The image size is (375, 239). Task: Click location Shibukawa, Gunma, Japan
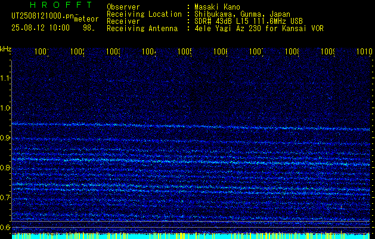pos(242,14)
